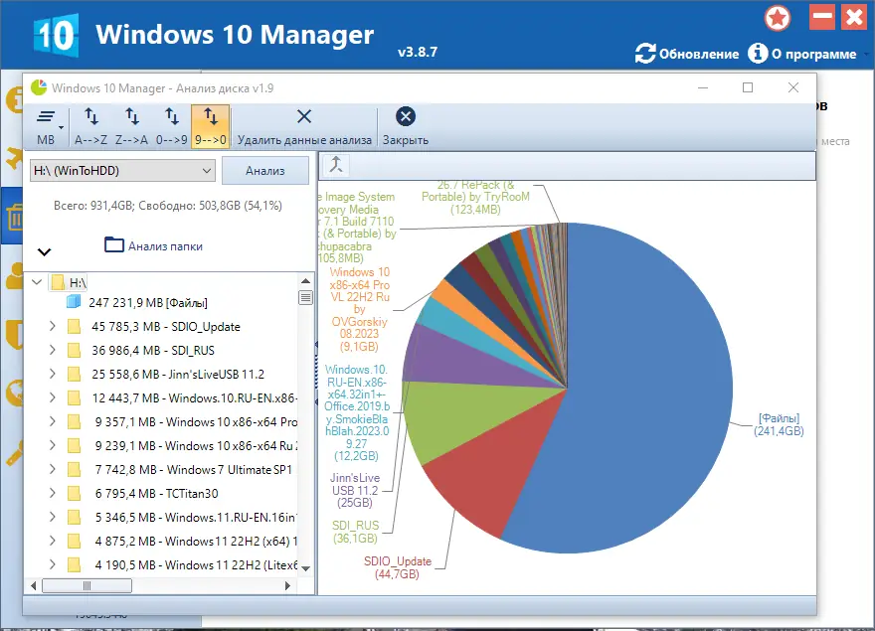Screen dimensions: 875x631
Task: Open the wrench tools sidebar icon
Action: (x=14, y=452)
